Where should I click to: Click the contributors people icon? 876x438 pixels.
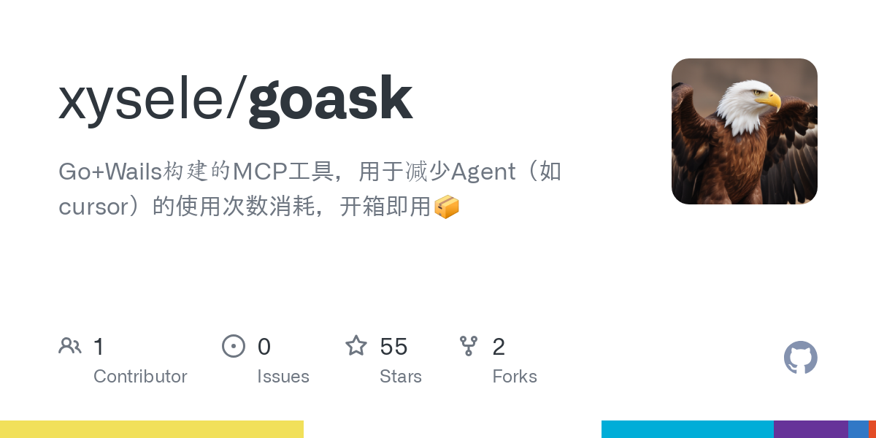click(70, 345)
